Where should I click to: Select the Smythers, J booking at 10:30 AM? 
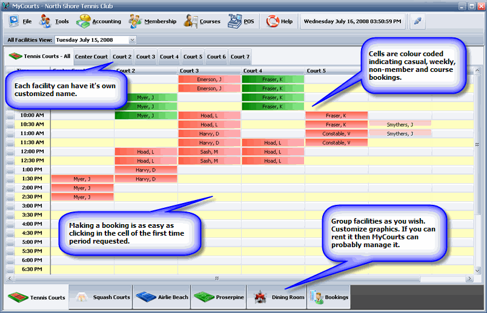[x=400, y=124]
